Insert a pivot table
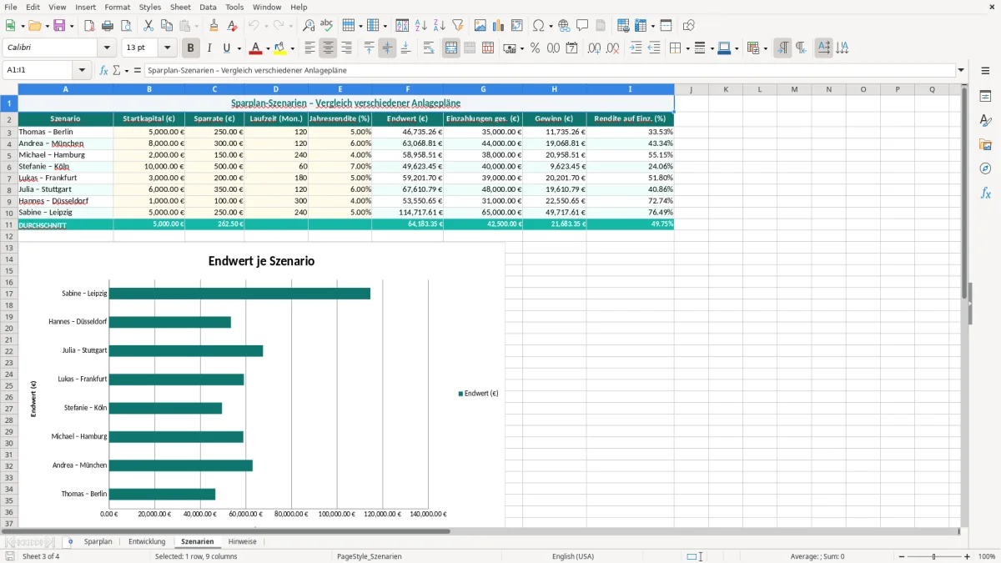The height and width of the screenshot is (563, 1001). (x=517, y=26)
